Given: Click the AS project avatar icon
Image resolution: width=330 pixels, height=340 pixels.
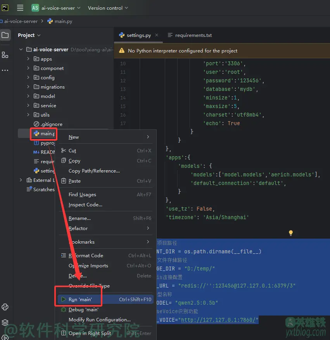Looking at the screenshot, I should (x=35, y=8).
